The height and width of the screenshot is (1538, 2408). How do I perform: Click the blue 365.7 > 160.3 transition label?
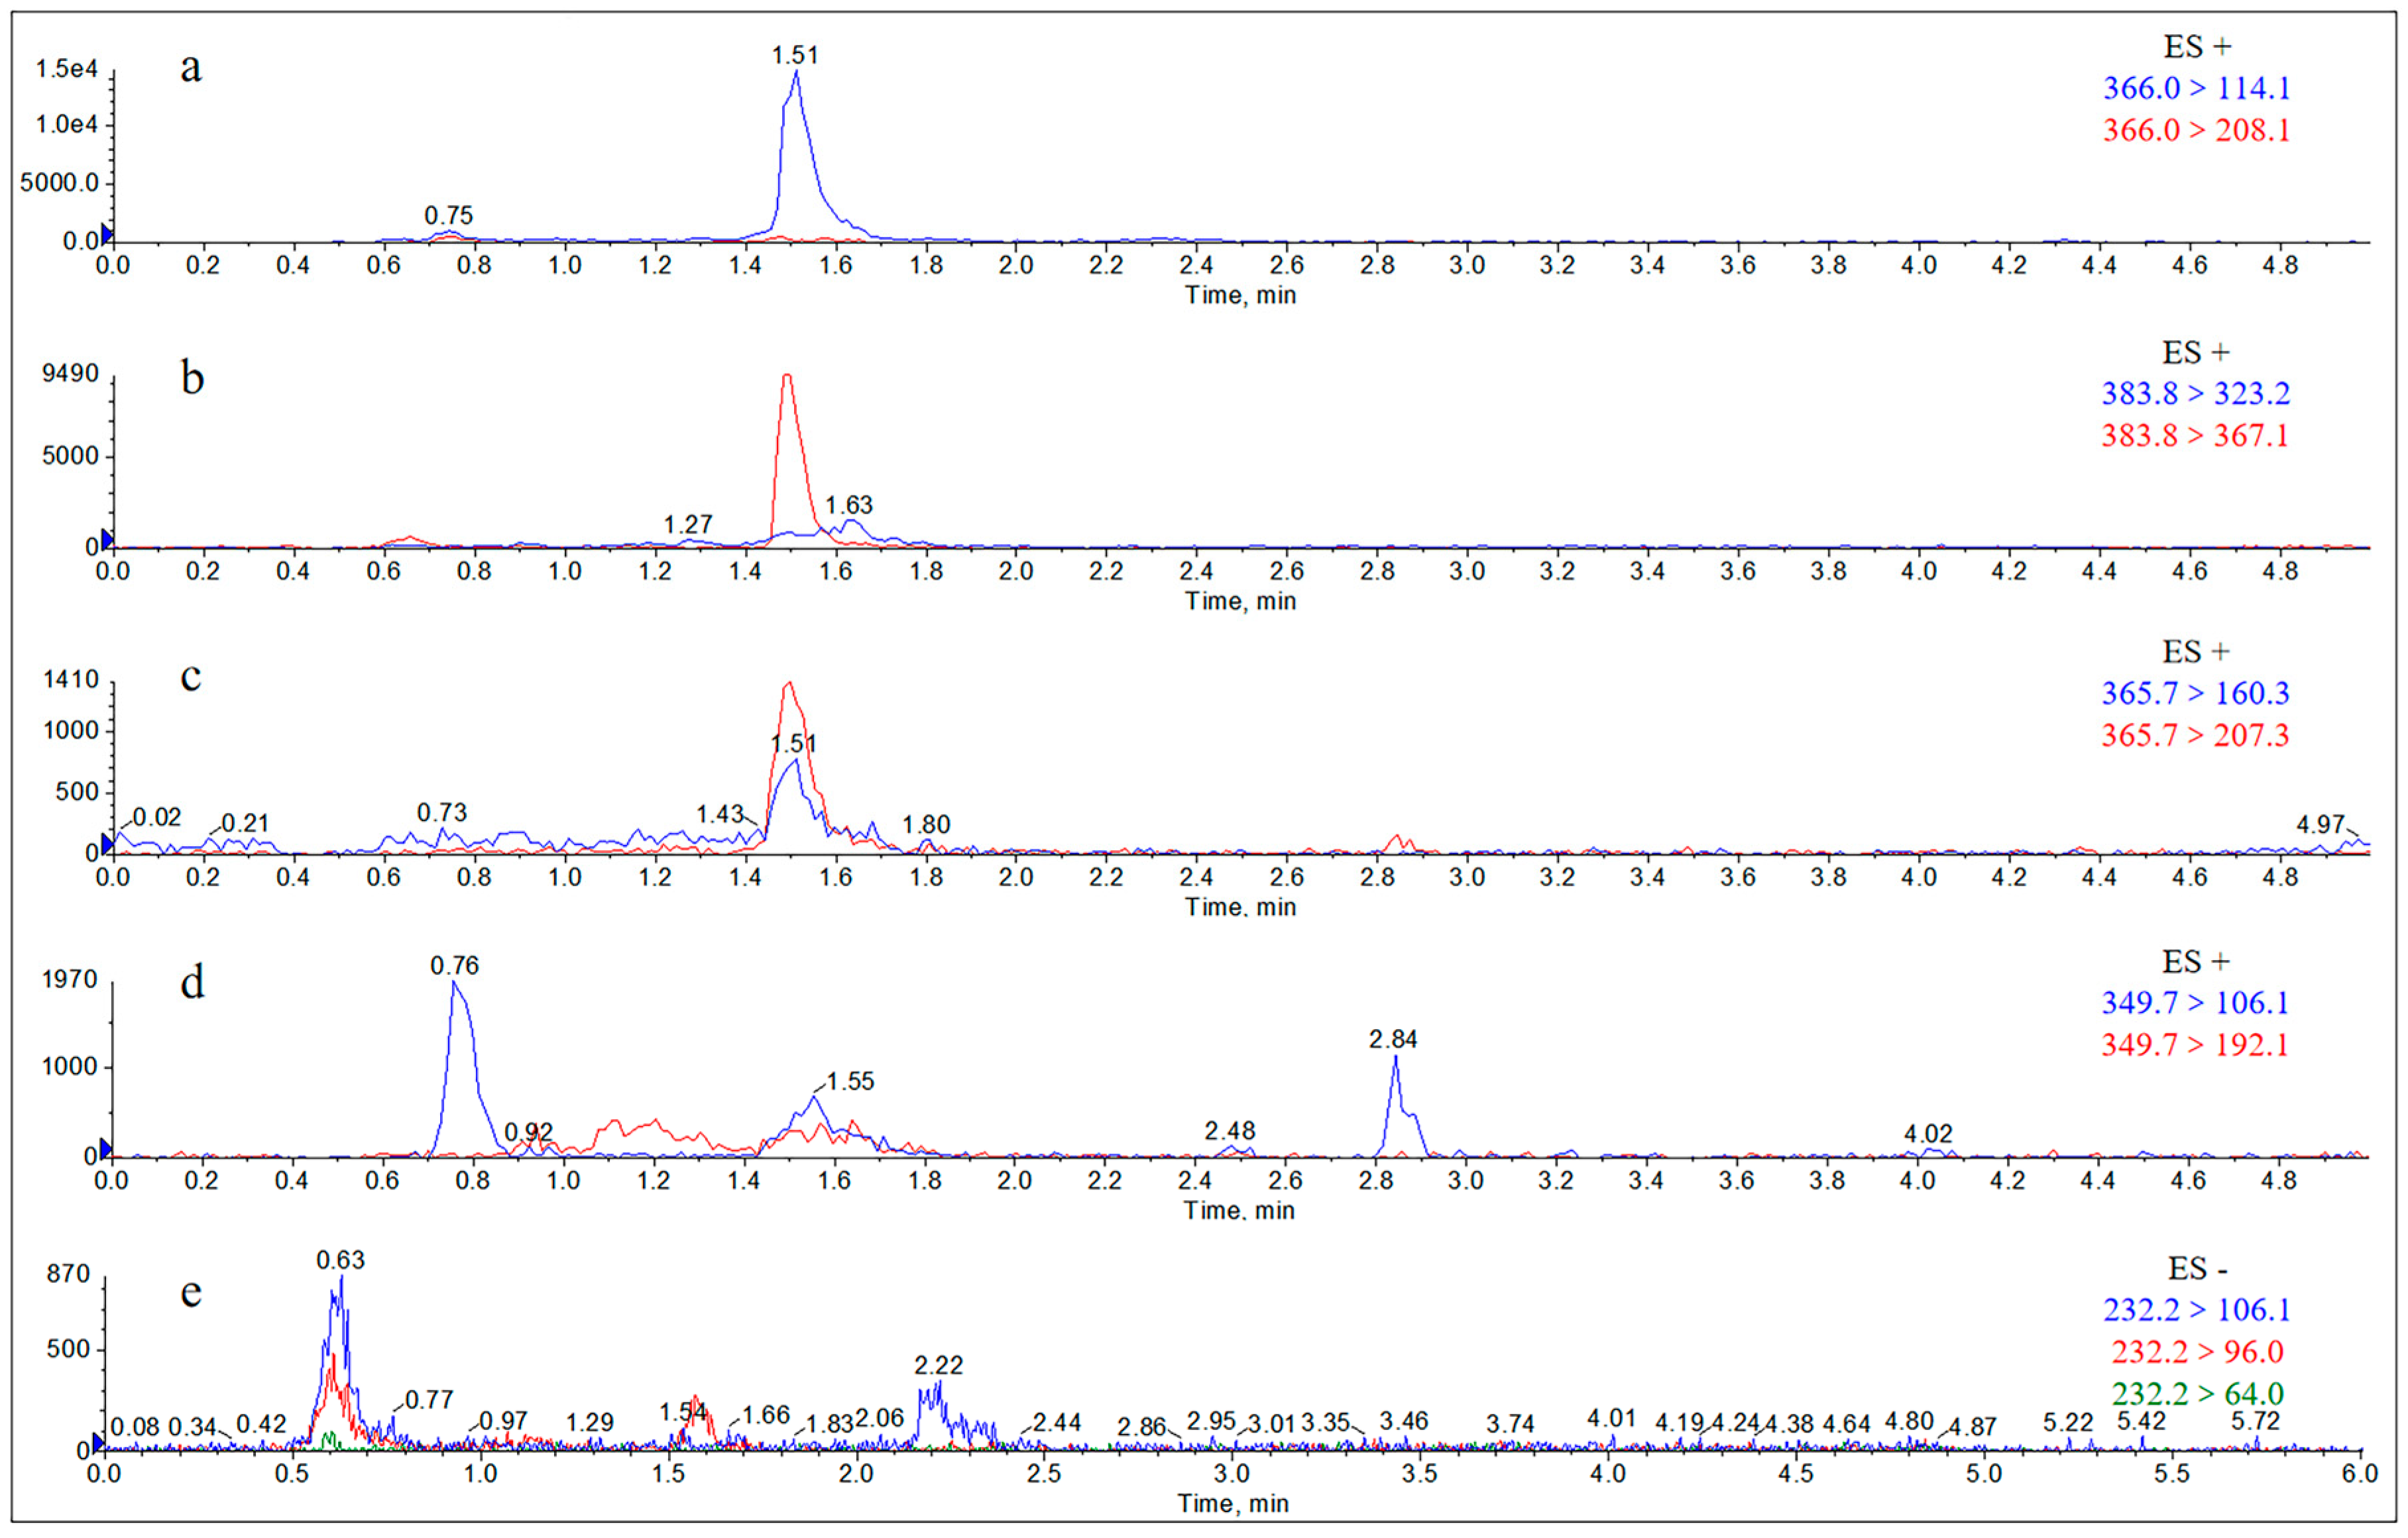(x=2195, y=693)
